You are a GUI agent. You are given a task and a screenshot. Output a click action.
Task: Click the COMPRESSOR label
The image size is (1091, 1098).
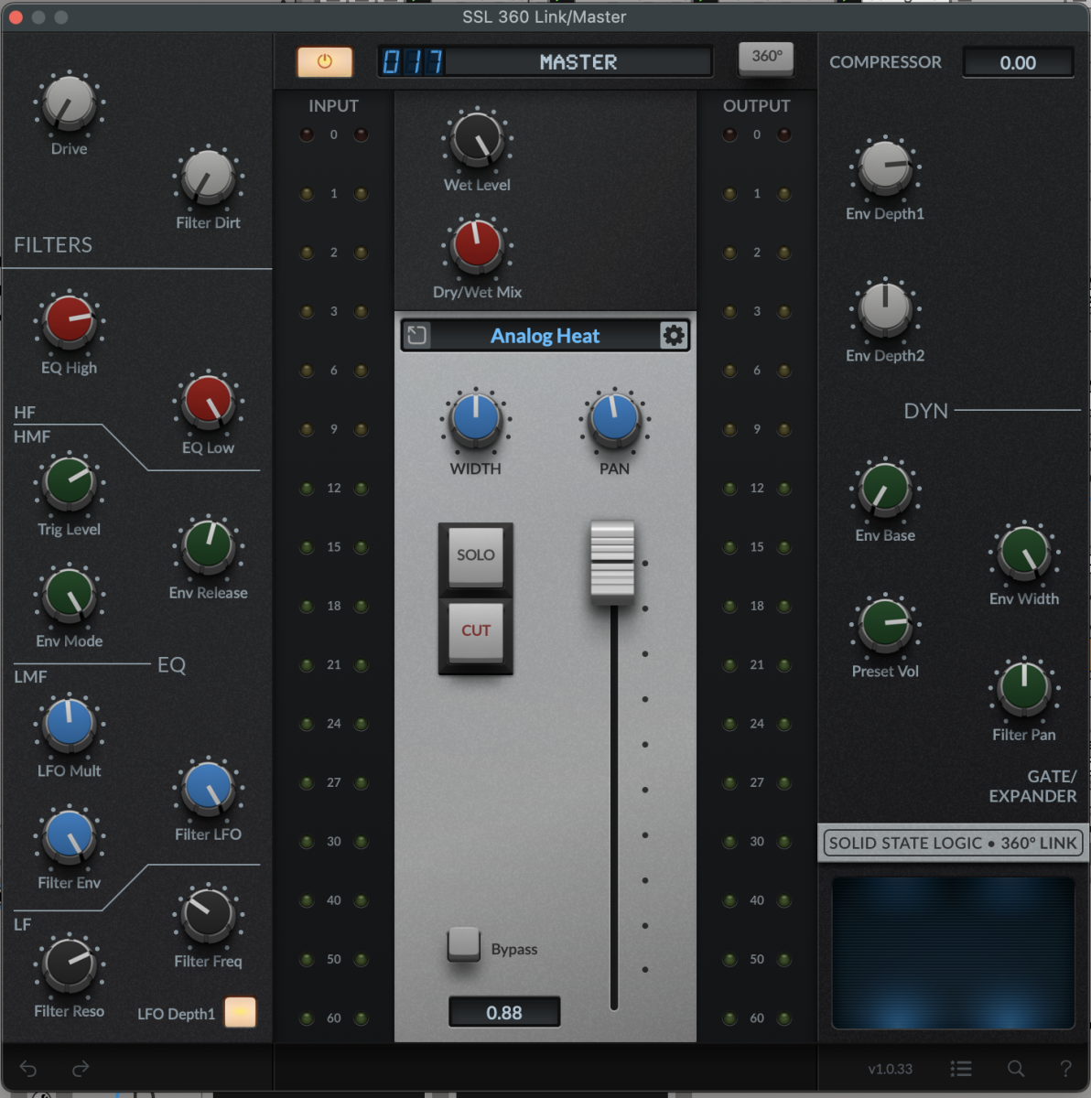pyautogui.click(x=885, y=62)
